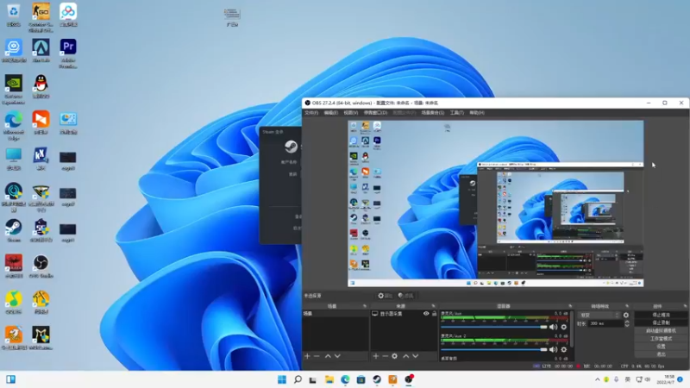690x388 pixels.
Task: Open the 工具(T) menu in OBS
Action: 457,113
